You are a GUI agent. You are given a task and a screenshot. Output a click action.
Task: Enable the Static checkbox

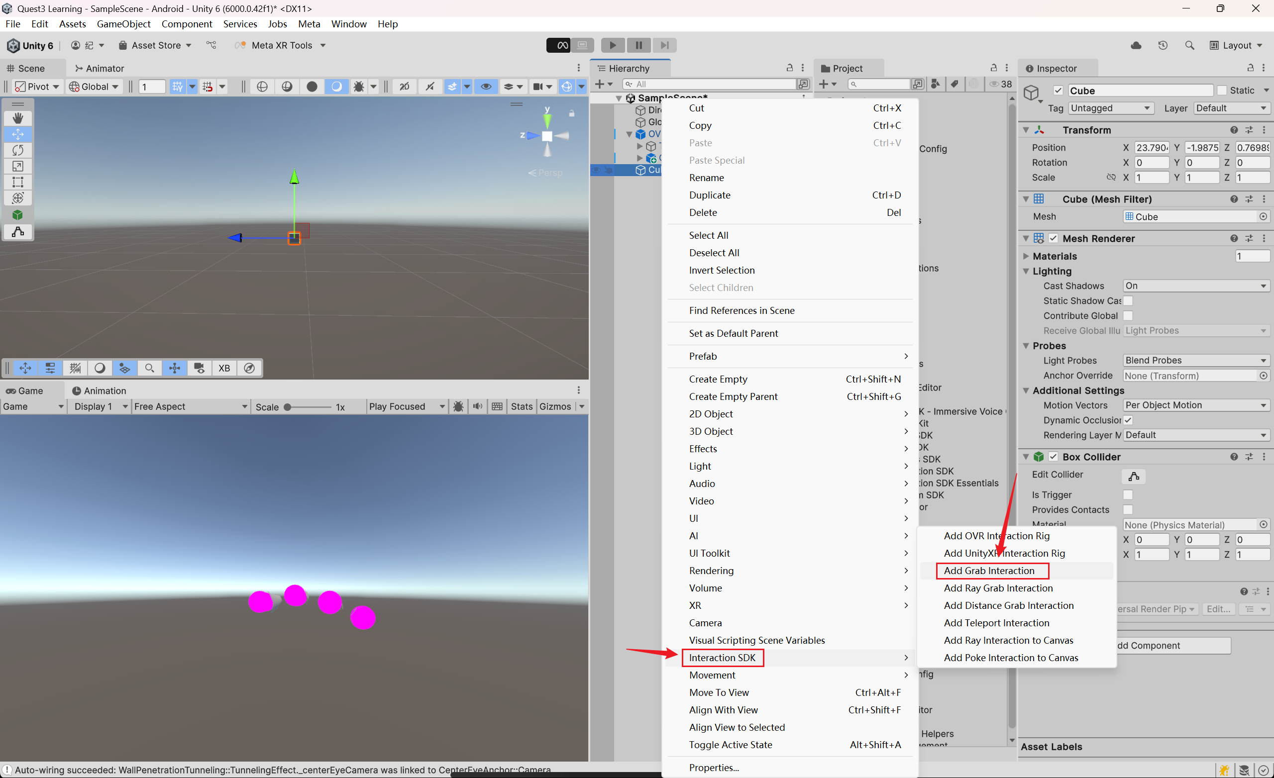point(1222,91)
